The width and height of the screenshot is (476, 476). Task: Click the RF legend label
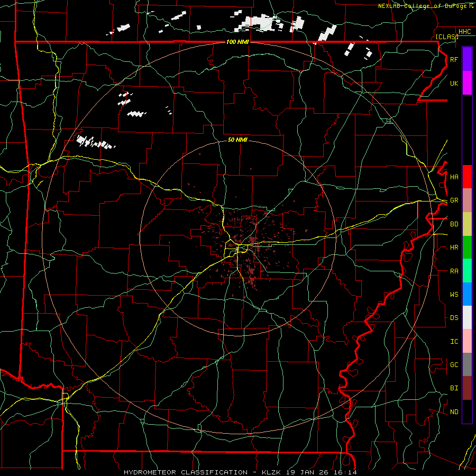tap(454, 59)
